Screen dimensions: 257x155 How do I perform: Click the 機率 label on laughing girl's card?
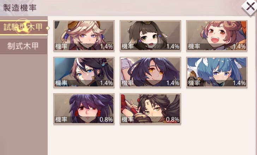point(194,46)
